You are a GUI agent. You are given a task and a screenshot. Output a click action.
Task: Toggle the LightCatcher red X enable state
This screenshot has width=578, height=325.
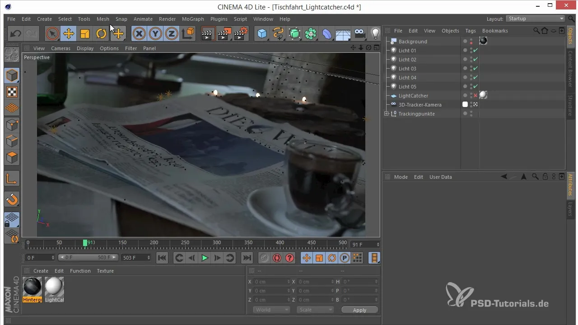475,96
